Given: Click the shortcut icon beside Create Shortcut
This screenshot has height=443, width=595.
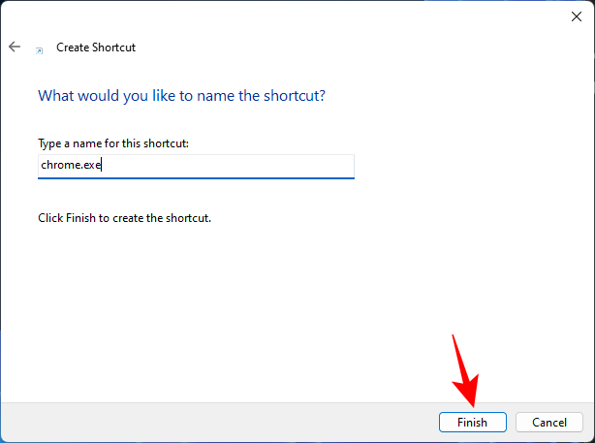Looking at the screenshot, I should point(39,50).
